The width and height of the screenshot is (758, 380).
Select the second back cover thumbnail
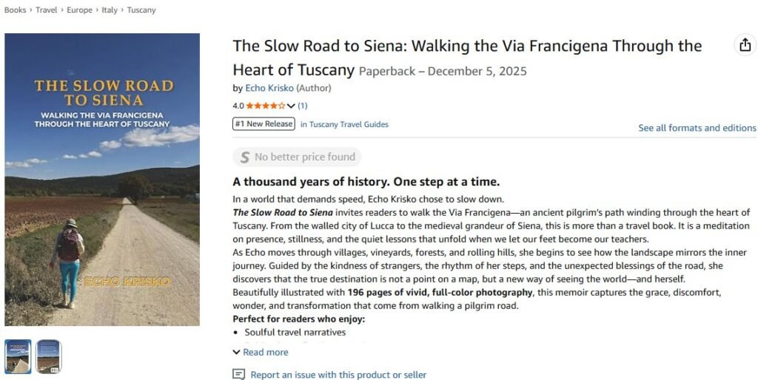coord(49,356)
